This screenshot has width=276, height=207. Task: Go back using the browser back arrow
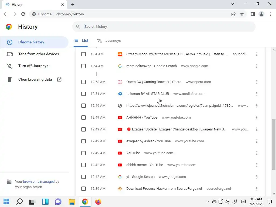(6, 14)
